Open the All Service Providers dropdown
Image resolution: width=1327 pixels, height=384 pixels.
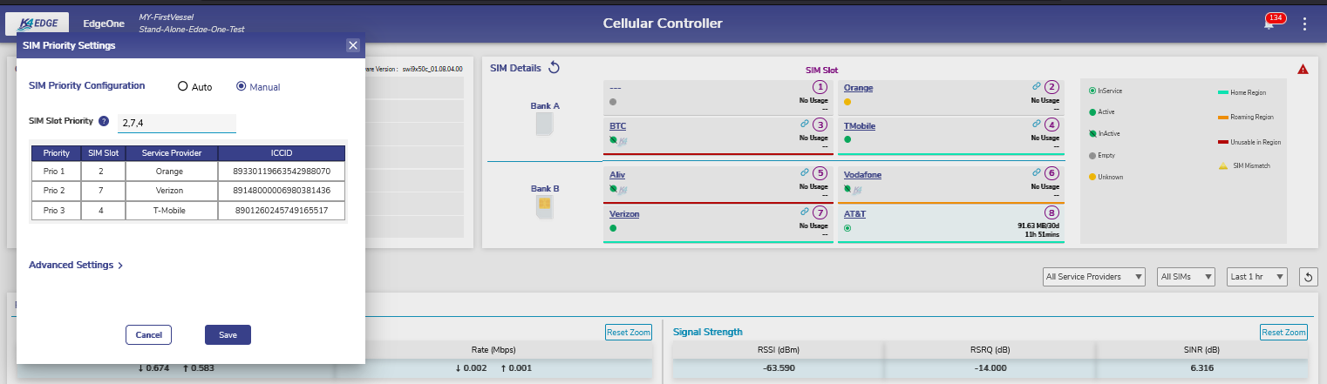[1094, 277]
